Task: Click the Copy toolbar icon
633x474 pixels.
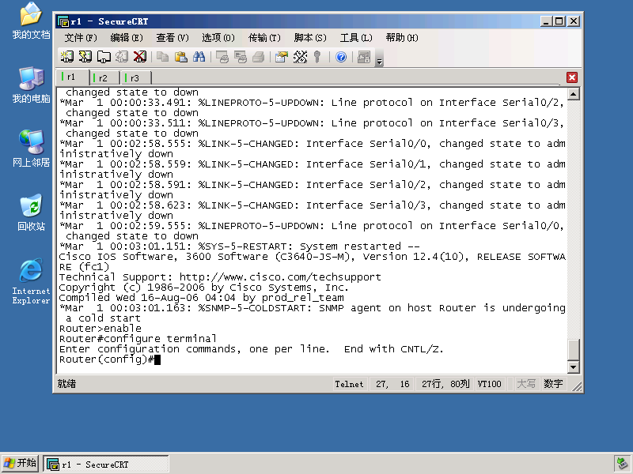Action: point(163,57)
